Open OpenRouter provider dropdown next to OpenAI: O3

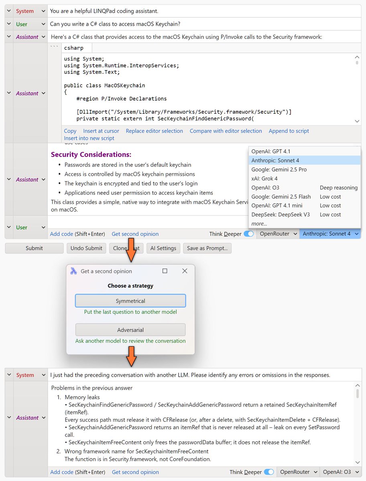click(x=298, y=472)
